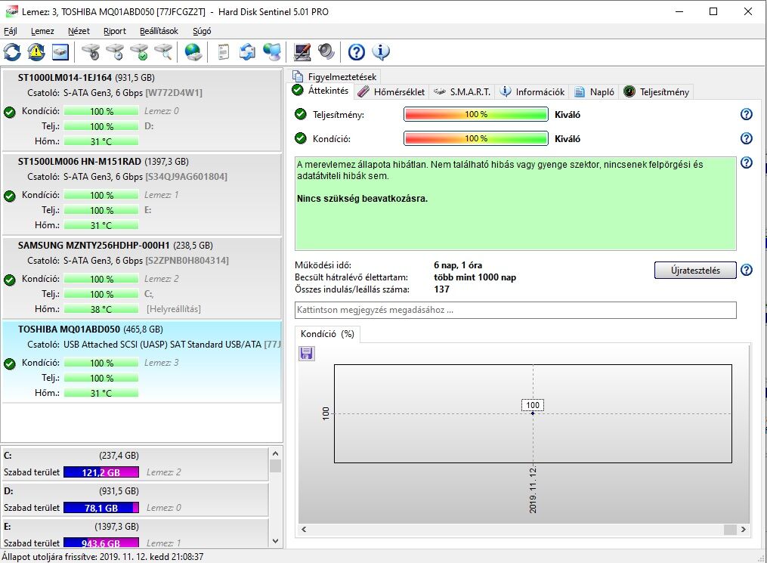The image size is (767, 563).
Task: Click the 100 data point on graph
Action: click(533, 413)
